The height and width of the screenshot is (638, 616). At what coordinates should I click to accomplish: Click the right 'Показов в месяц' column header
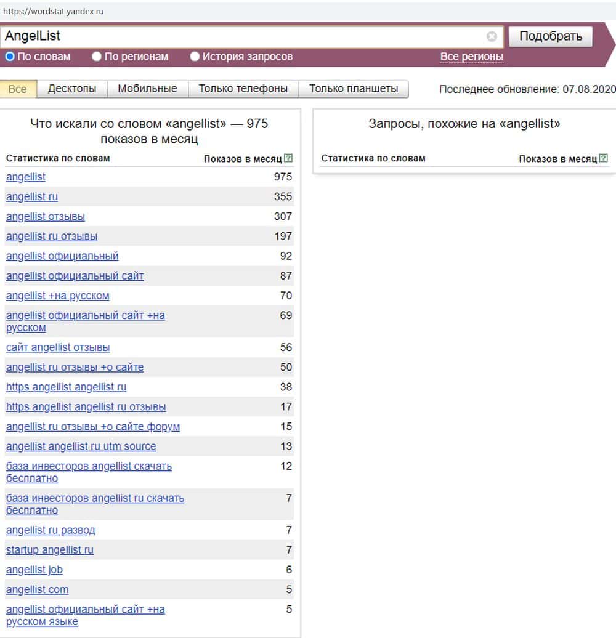click(558, 159)
